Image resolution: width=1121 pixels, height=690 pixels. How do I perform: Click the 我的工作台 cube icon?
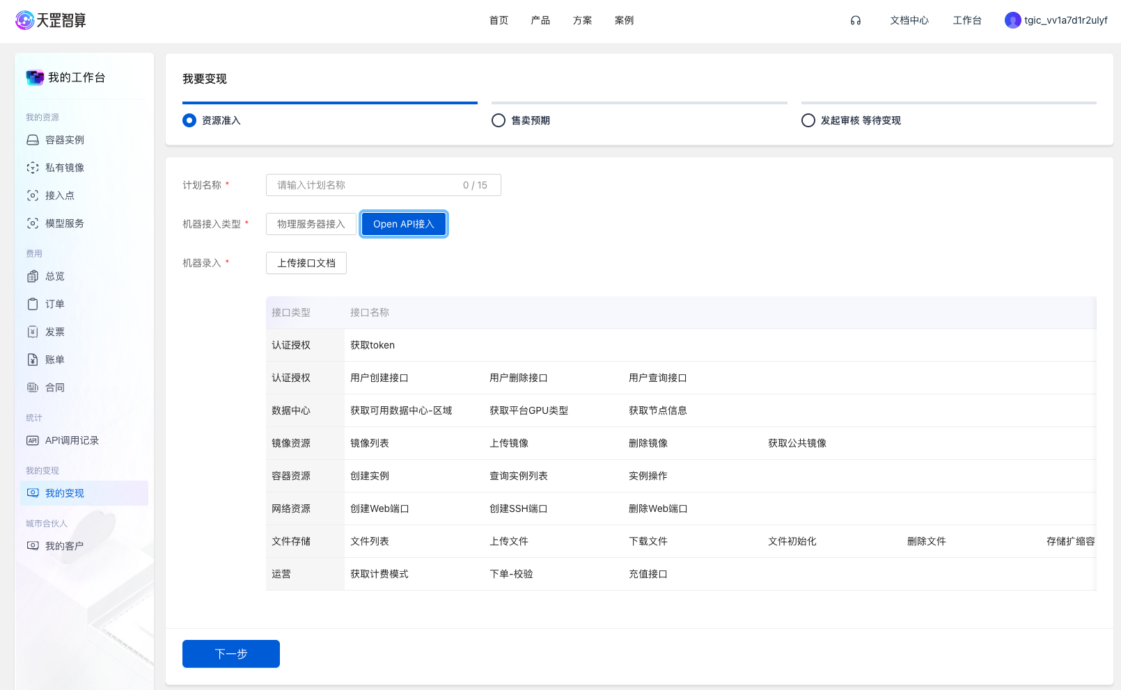35,77
